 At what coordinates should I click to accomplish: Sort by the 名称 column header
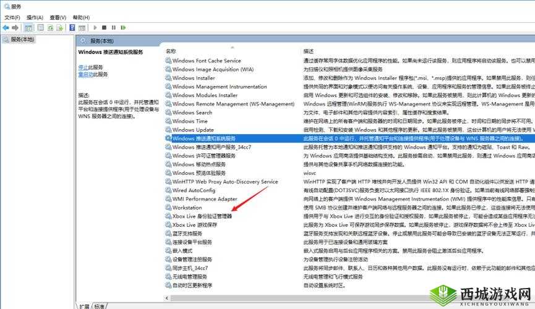click(171, 51)
